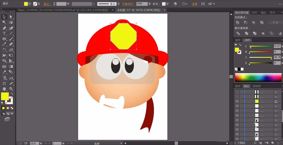Open the fill color dropdown in control bar
The width and height of the screenshot is (283, 145).
pos(30,4)
